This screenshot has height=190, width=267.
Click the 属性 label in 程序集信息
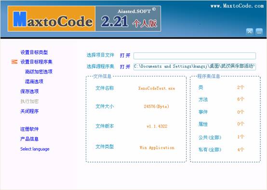coord(203,124)
